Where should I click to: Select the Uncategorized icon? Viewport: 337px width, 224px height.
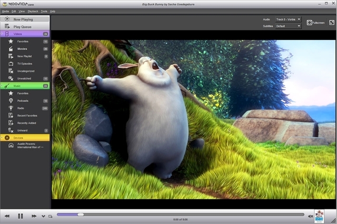pyautogui.click(x=11, y=71)
